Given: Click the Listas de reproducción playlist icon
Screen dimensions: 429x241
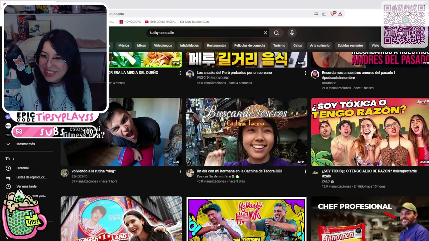Looking at the screenshot, I should point(8,177).
